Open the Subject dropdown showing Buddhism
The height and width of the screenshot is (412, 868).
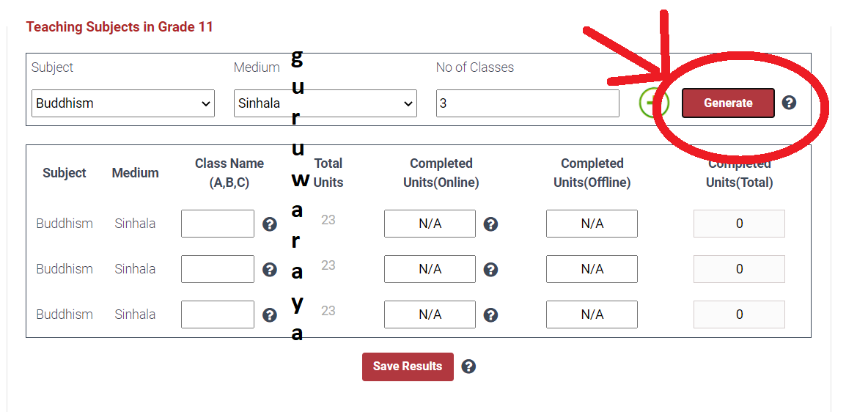tap(123, 103)
